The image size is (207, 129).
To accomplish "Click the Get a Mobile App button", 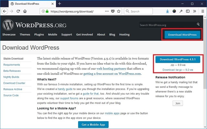I will tap(93, 125).
